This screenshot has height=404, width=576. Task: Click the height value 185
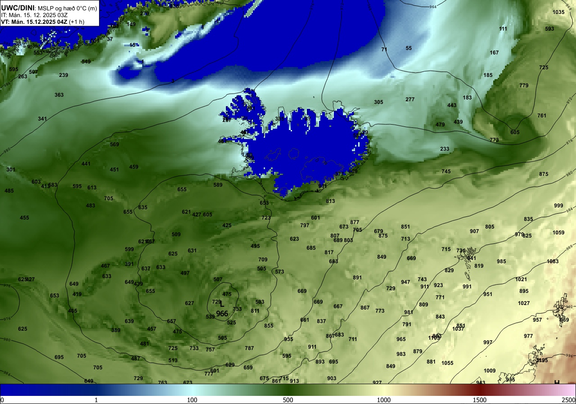488,75
